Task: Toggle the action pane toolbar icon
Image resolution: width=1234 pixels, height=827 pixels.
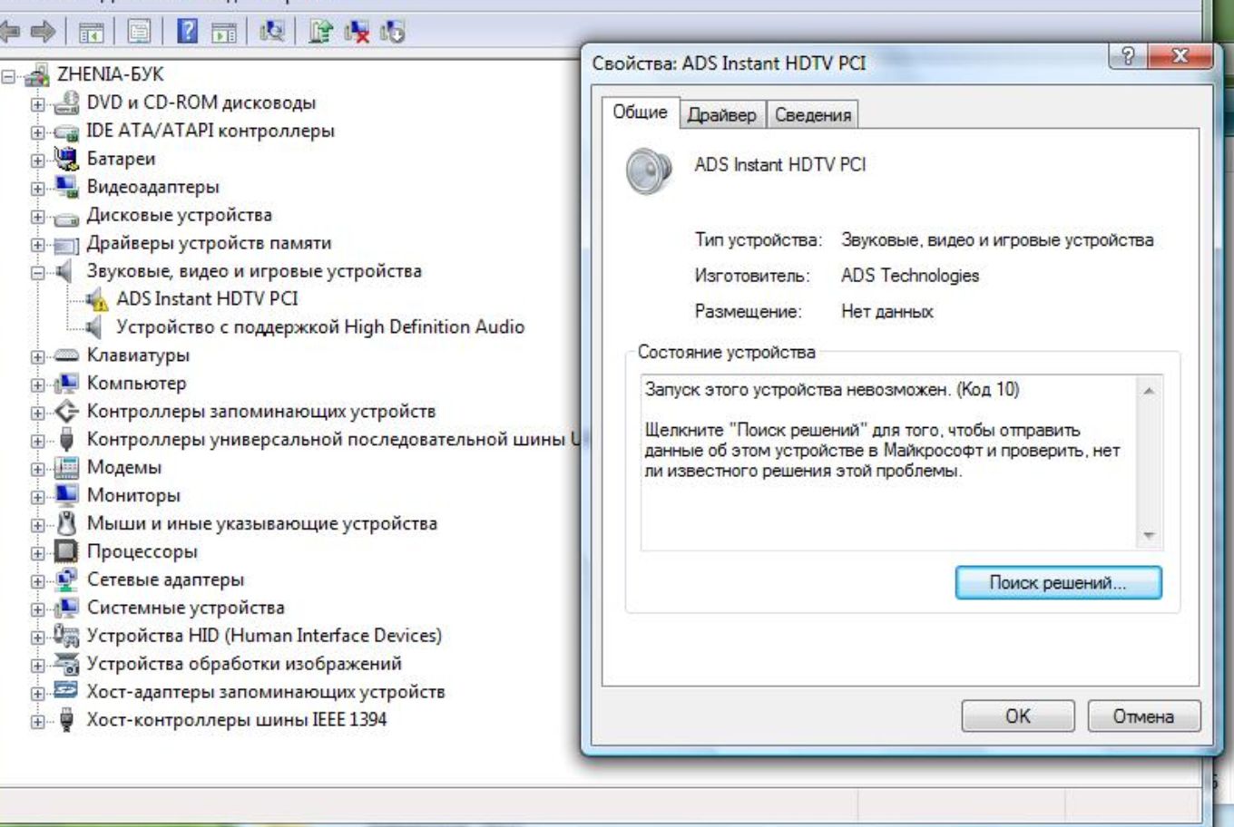Action: coord(223,33)
